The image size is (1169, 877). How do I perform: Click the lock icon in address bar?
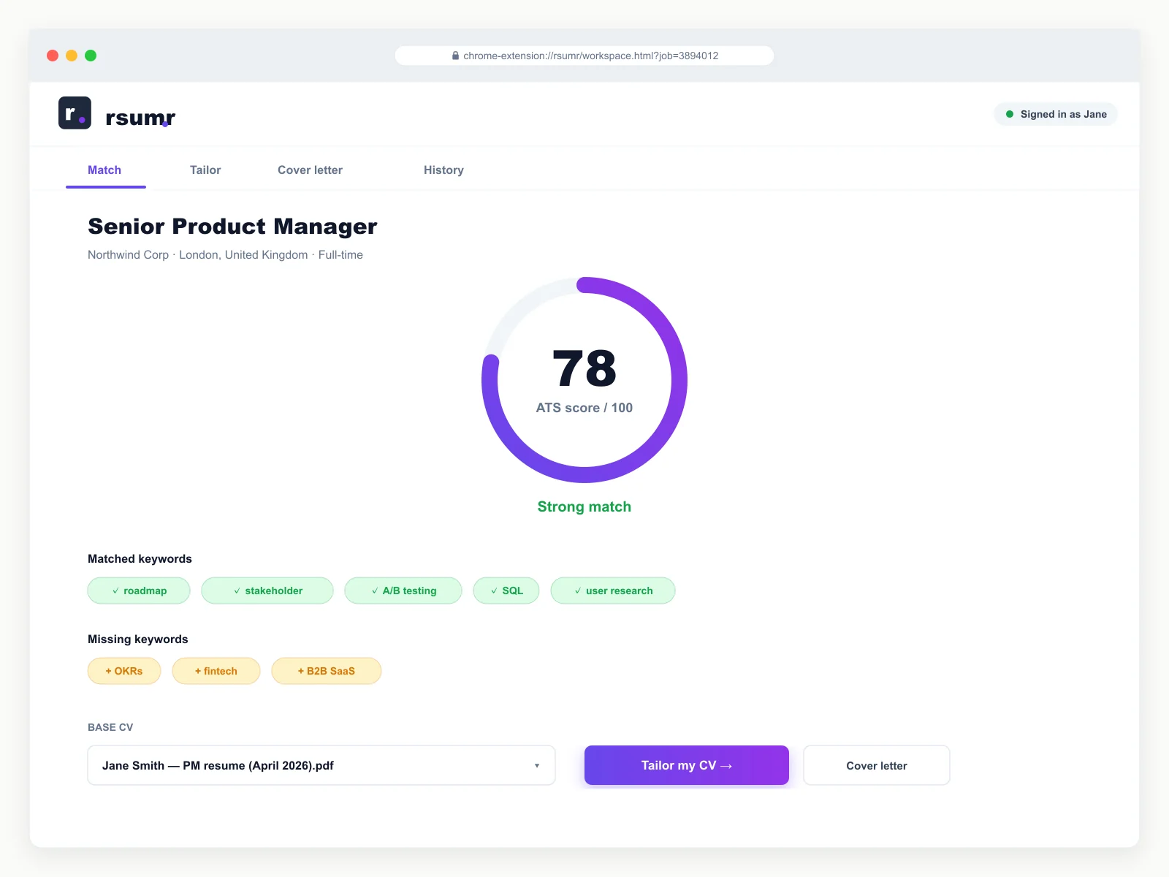pos(455,56)
